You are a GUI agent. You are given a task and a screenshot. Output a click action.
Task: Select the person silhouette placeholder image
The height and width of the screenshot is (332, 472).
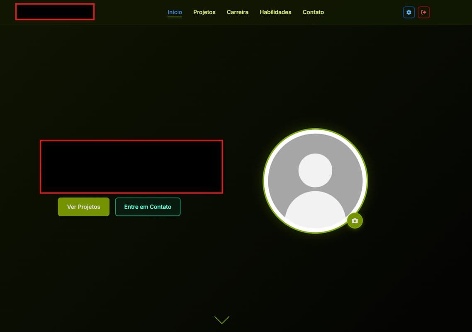click(315, 181)
